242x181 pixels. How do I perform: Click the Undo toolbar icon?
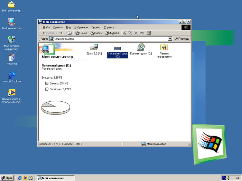pos(141,33)
